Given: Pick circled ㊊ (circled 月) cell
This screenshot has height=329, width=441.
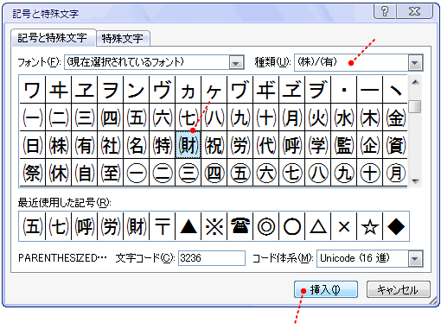Looking at the screenshot, I should [395, 173].
